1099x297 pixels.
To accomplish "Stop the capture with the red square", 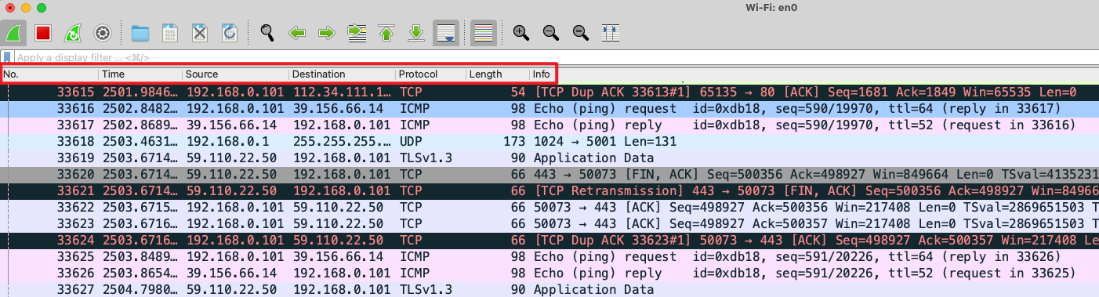I will [43, 33].
